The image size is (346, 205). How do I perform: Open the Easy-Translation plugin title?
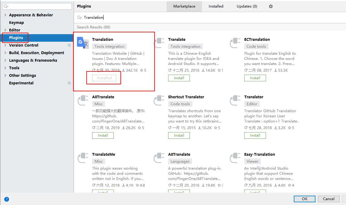[260, 154]
